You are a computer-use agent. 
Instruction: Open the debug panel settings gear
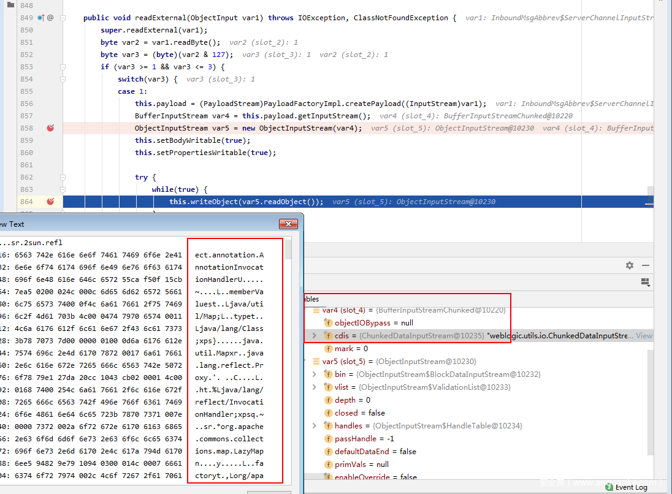click(629, 265)
